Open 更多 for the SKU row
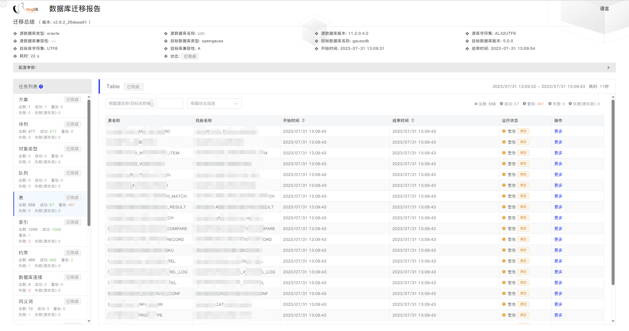Screen dimensions: 629x331 pyautogui.click(x=558, y=250)
